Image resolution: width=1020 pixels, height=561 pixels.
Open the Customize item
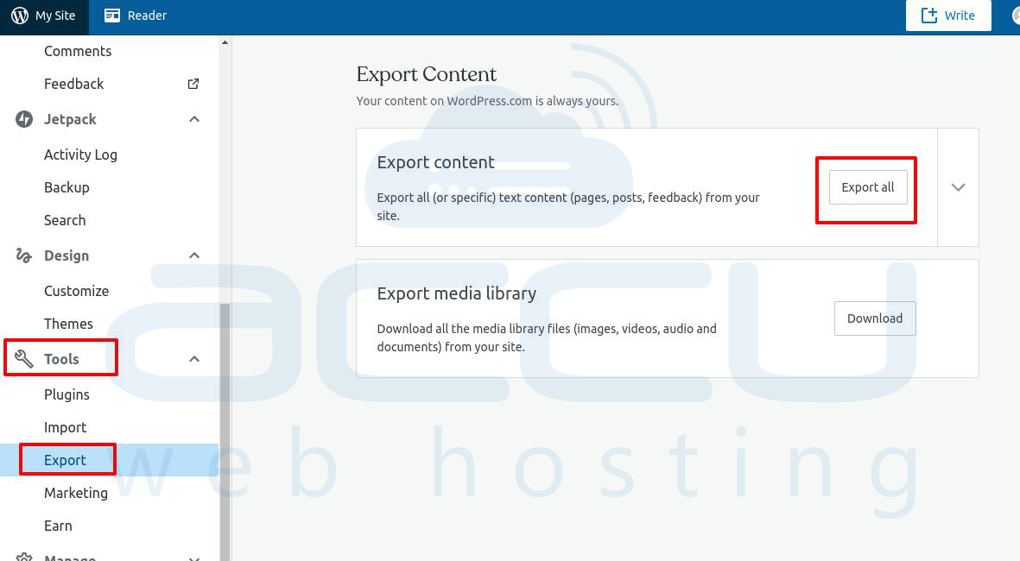(76, 291)
